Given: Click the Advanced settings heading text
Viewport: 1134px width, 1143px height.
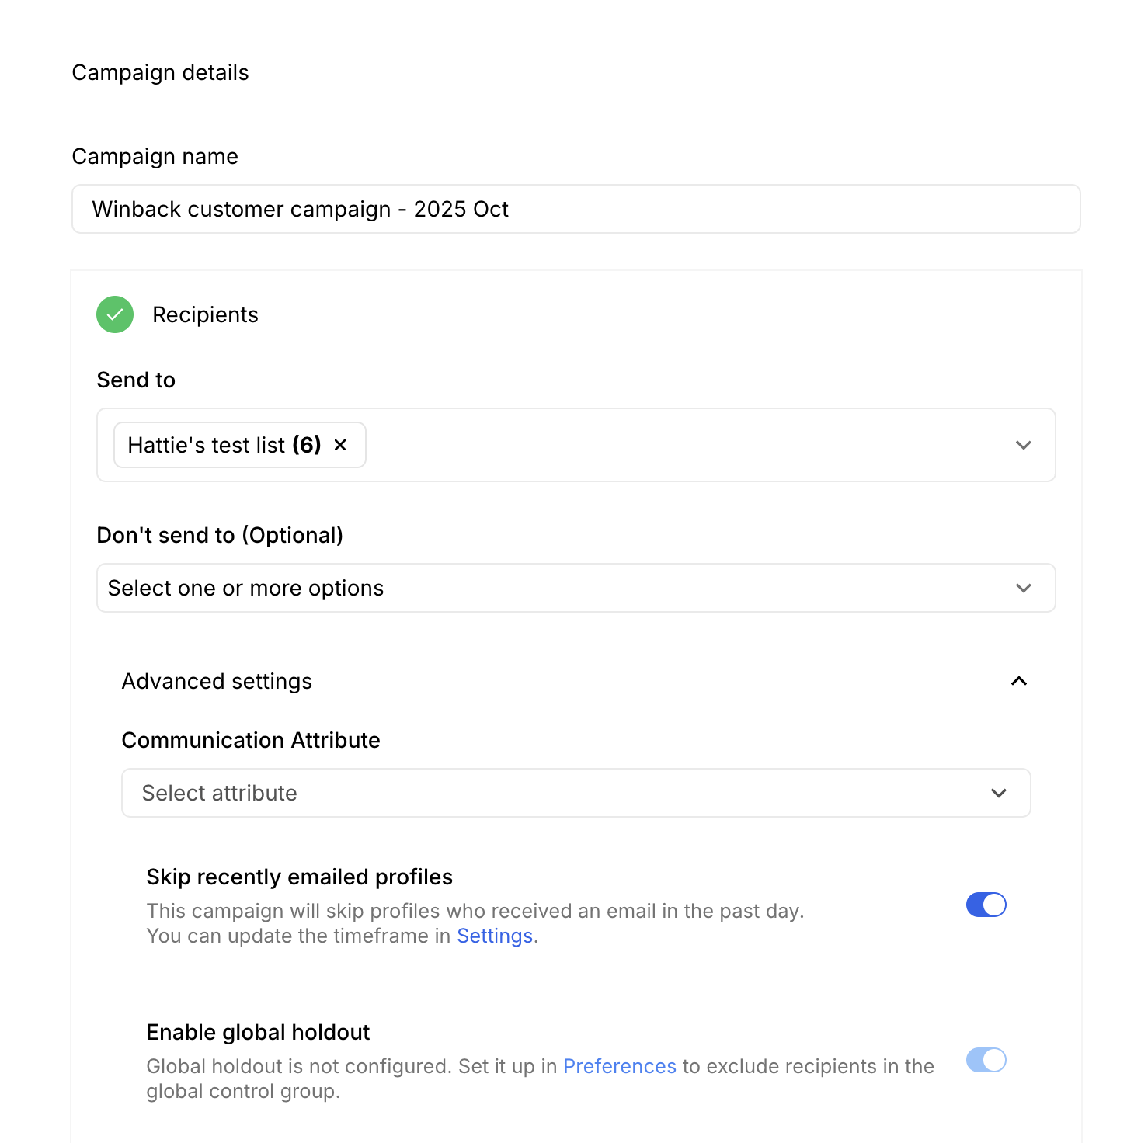Looking at the screenshot, I should click(x=217, y=681).
